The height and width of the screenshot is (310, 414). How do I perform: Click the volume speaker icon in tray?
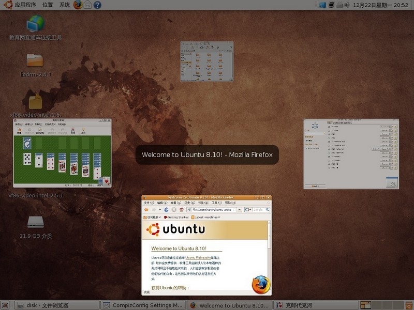347,5
